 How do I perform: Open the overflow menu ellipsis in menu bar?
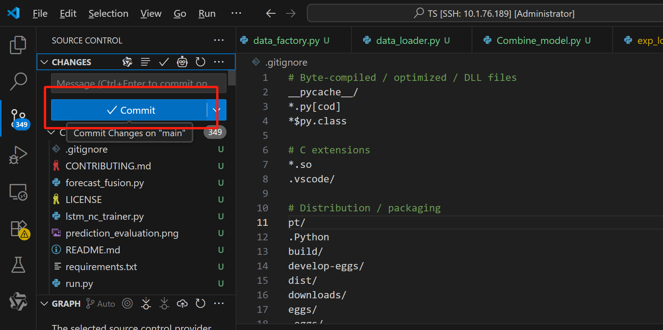coord(236,13)
